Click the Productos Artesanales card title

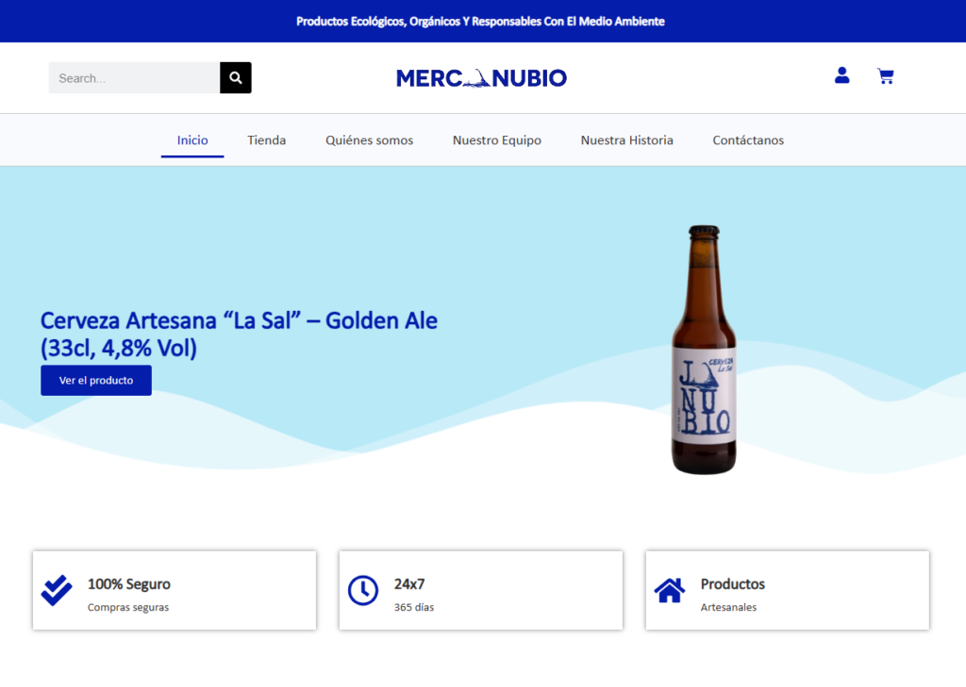click(732, 584)
